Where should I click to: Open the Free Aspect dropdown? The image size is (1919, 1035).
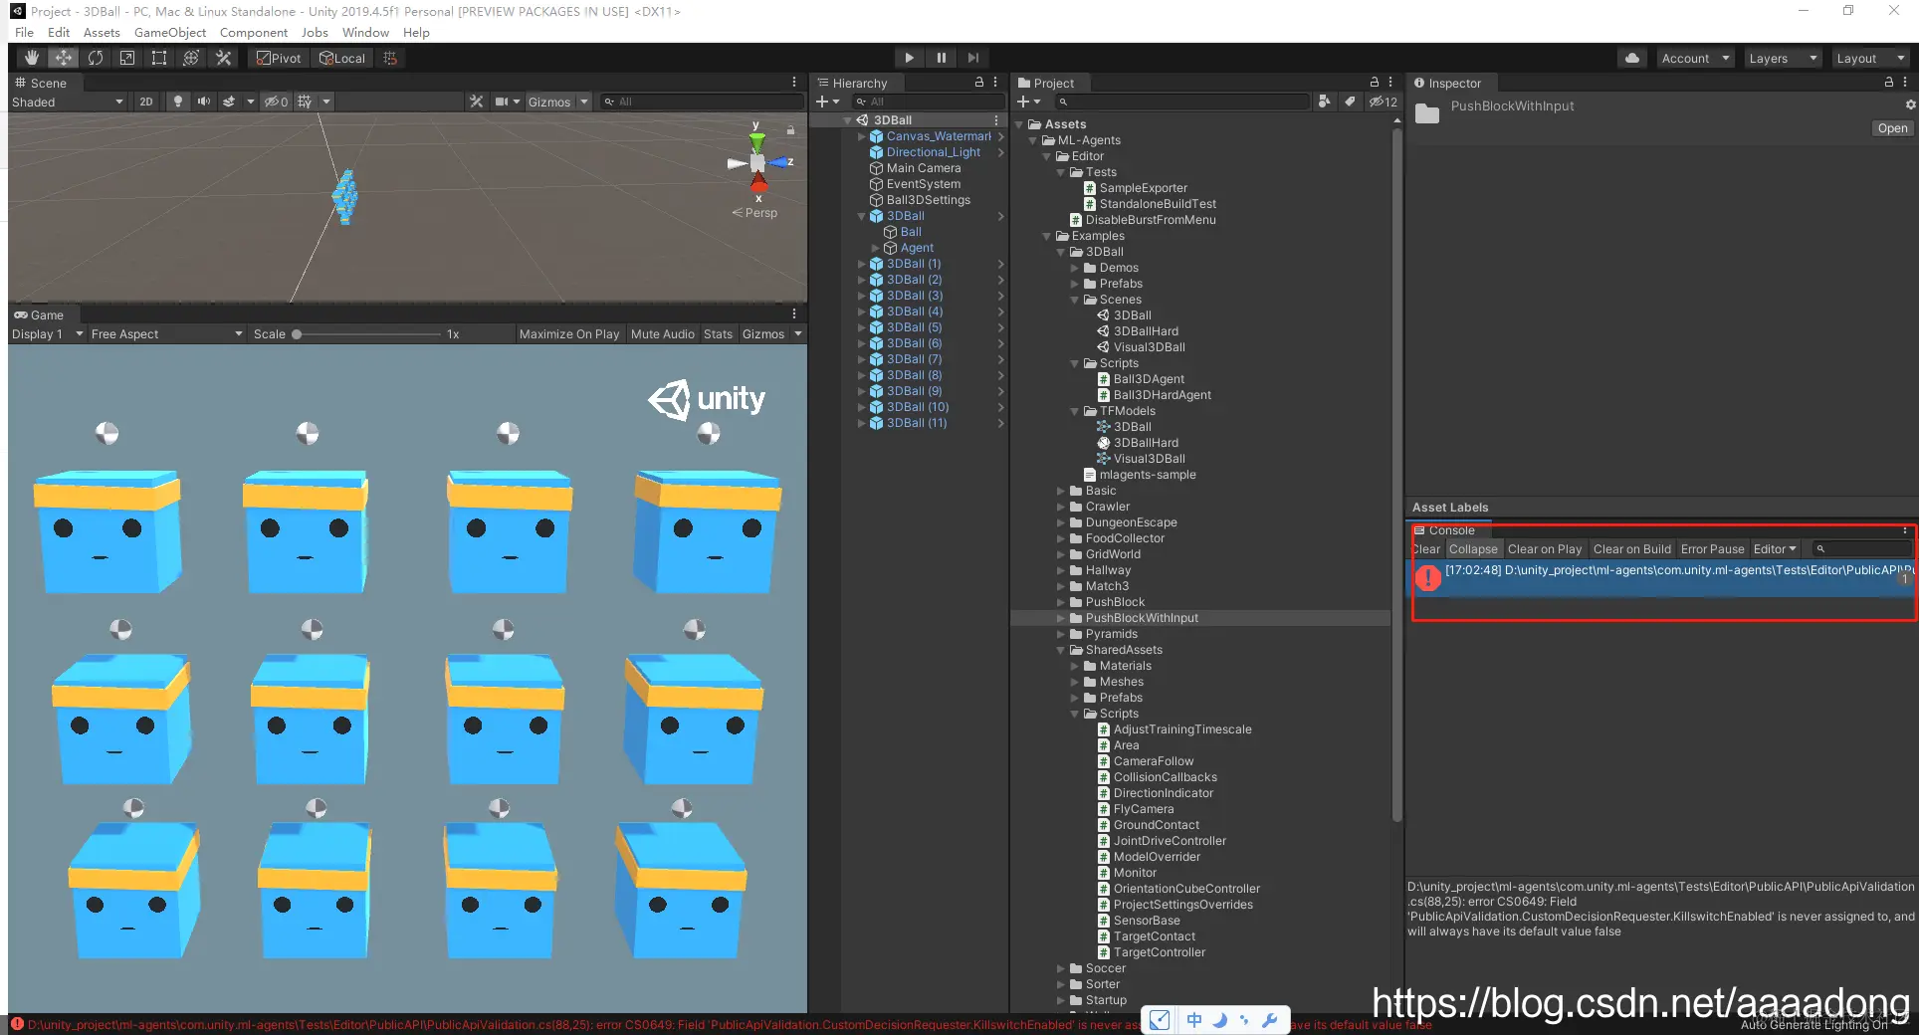point(166,334)
